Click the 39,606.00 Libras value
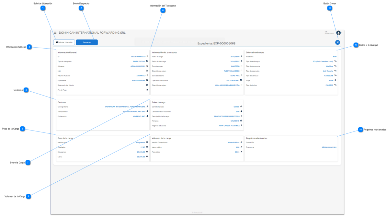This screenshot has height=216, width=389. [141, 156]
